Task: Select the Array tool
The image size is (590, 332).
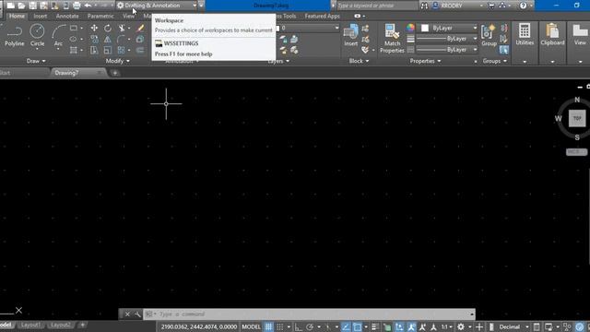Action: tap(121, 50)
